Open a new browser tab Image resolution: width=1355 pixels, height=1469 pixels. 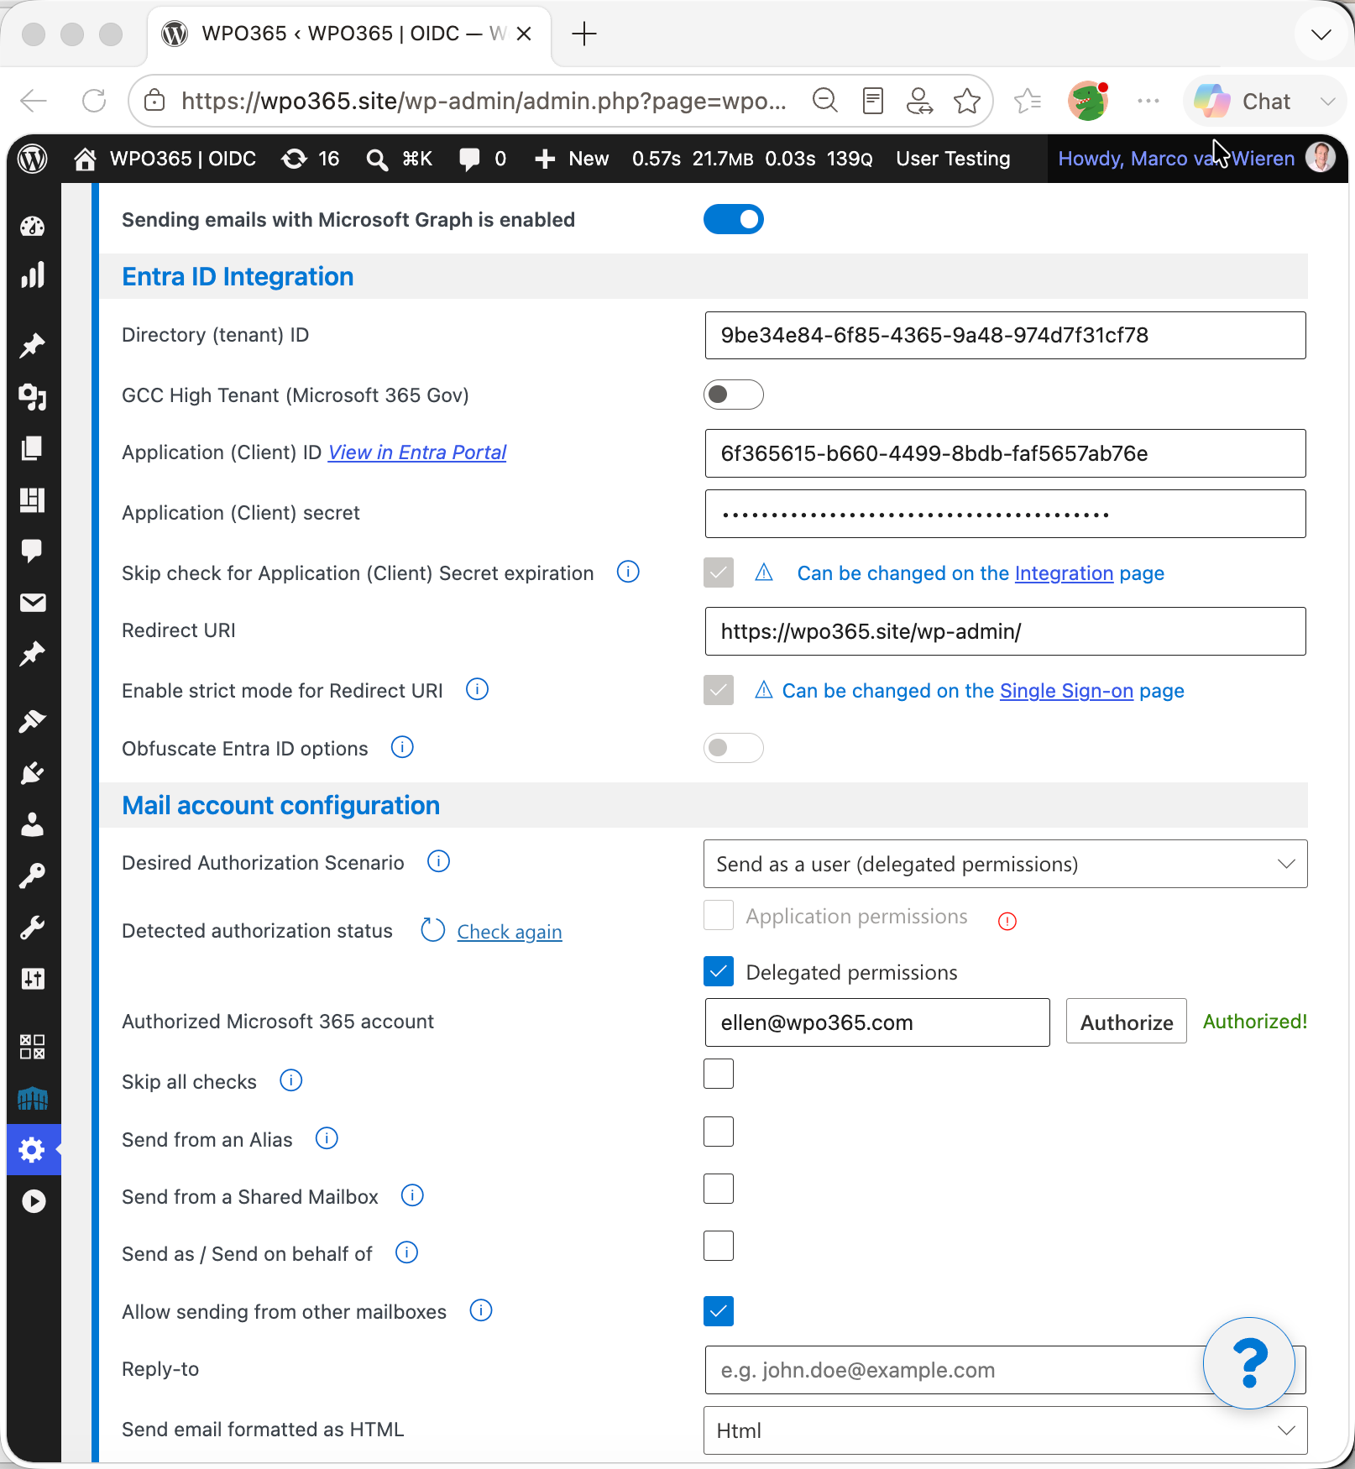583,34
